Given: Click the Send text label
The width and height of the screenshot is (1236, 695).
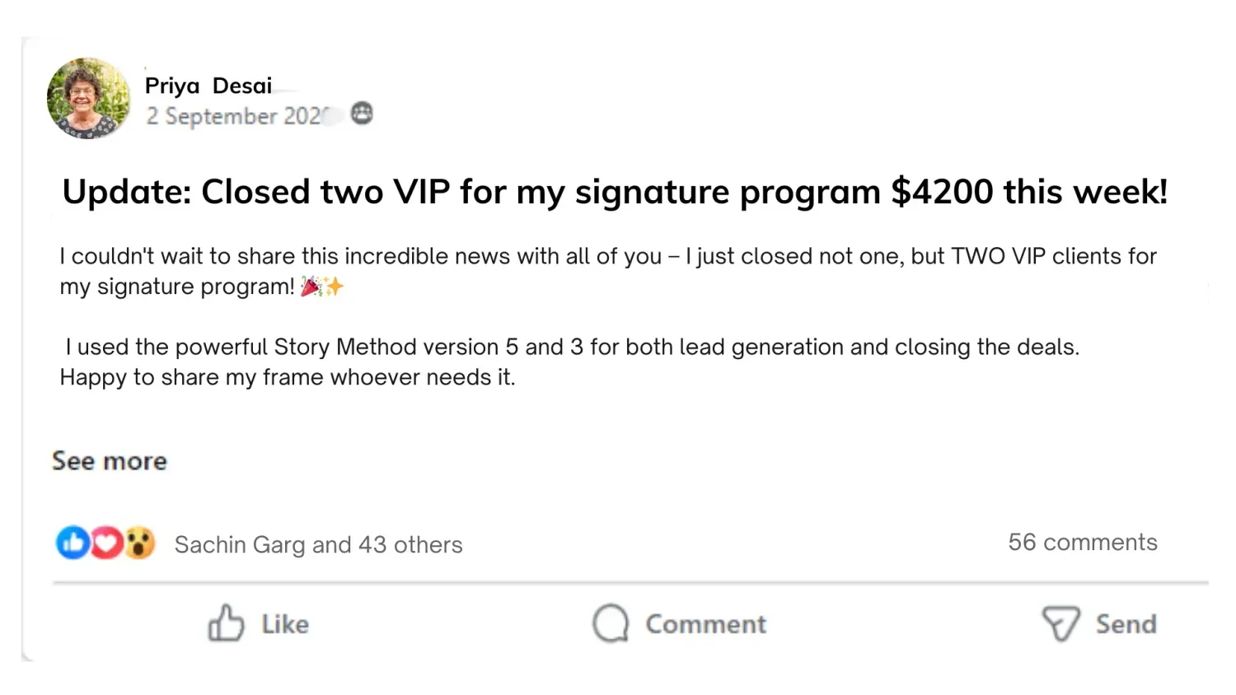Looking at the screenshot, I should [1126, 624].
